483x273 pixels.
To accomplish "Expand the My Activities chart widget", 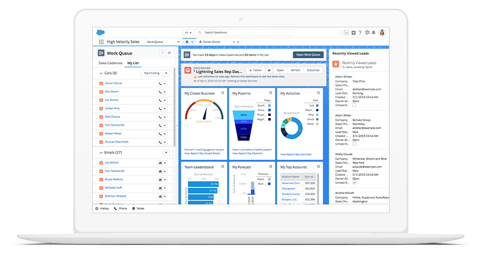I will pos(318,93).
